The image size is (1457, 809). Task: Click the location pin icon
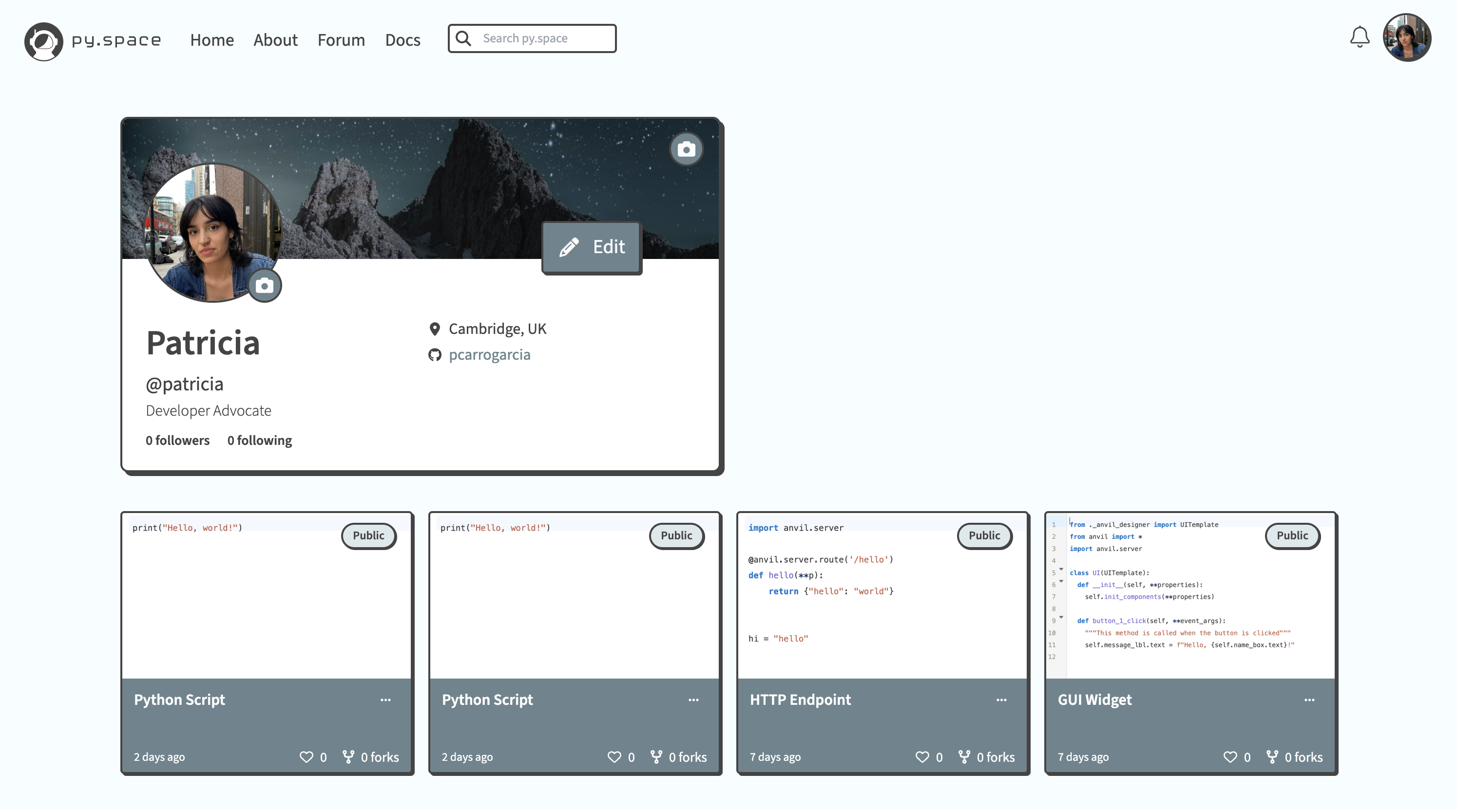click(x=434, y=329)
